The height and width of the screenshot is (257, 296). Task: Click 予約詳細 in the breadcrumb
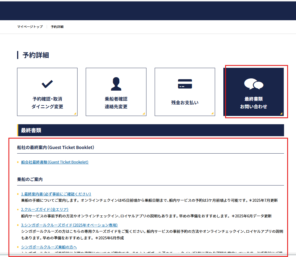point(57,27)
